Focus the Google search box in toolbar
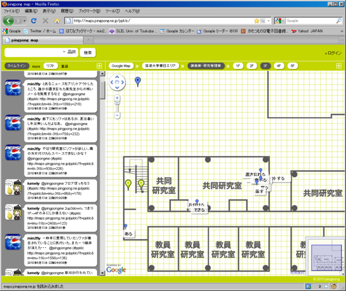 (311, 21)
